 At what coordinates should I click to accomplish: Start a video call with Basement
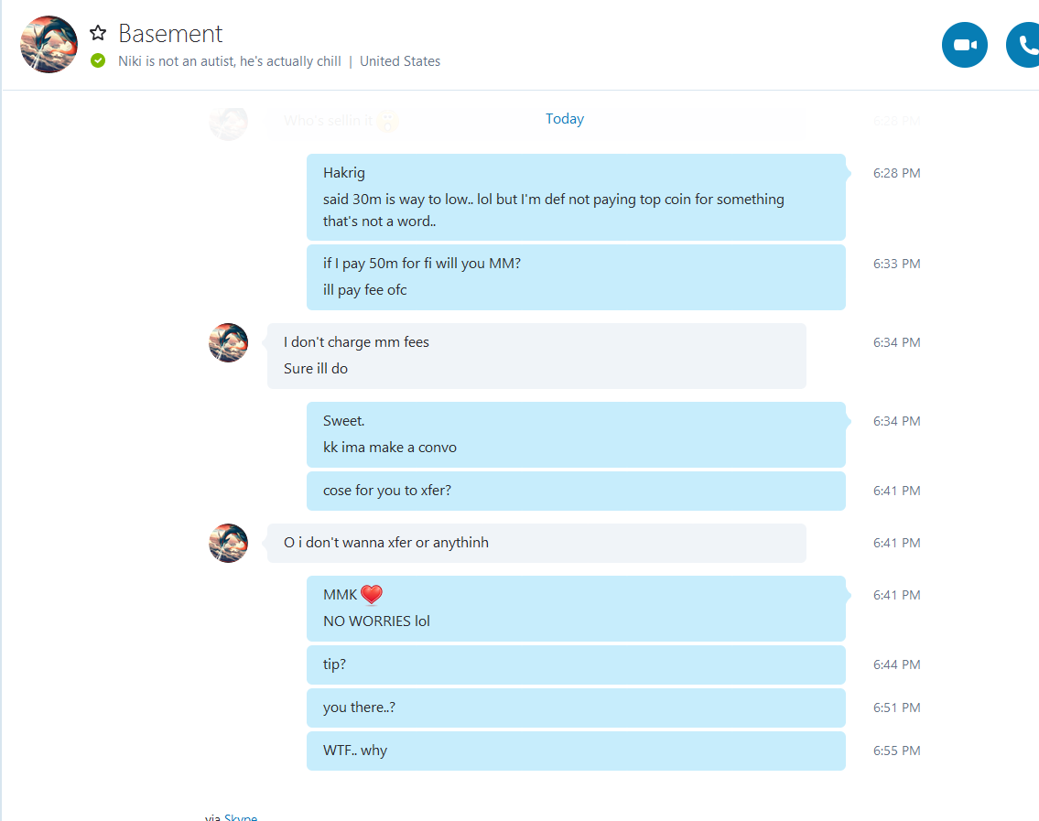(x=964, y=45)
